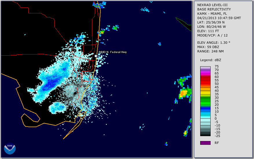Click the NOAA logo icon

[x=10, y=149]
